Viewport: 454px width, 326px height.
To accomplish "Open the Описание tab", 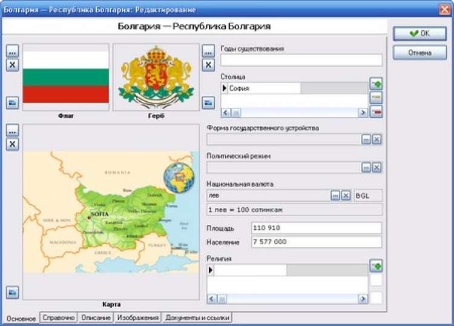I will coord(96,318).
